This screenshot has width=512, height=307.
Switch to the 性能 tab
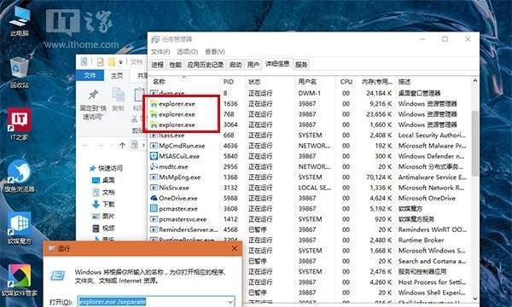point(175,65)
